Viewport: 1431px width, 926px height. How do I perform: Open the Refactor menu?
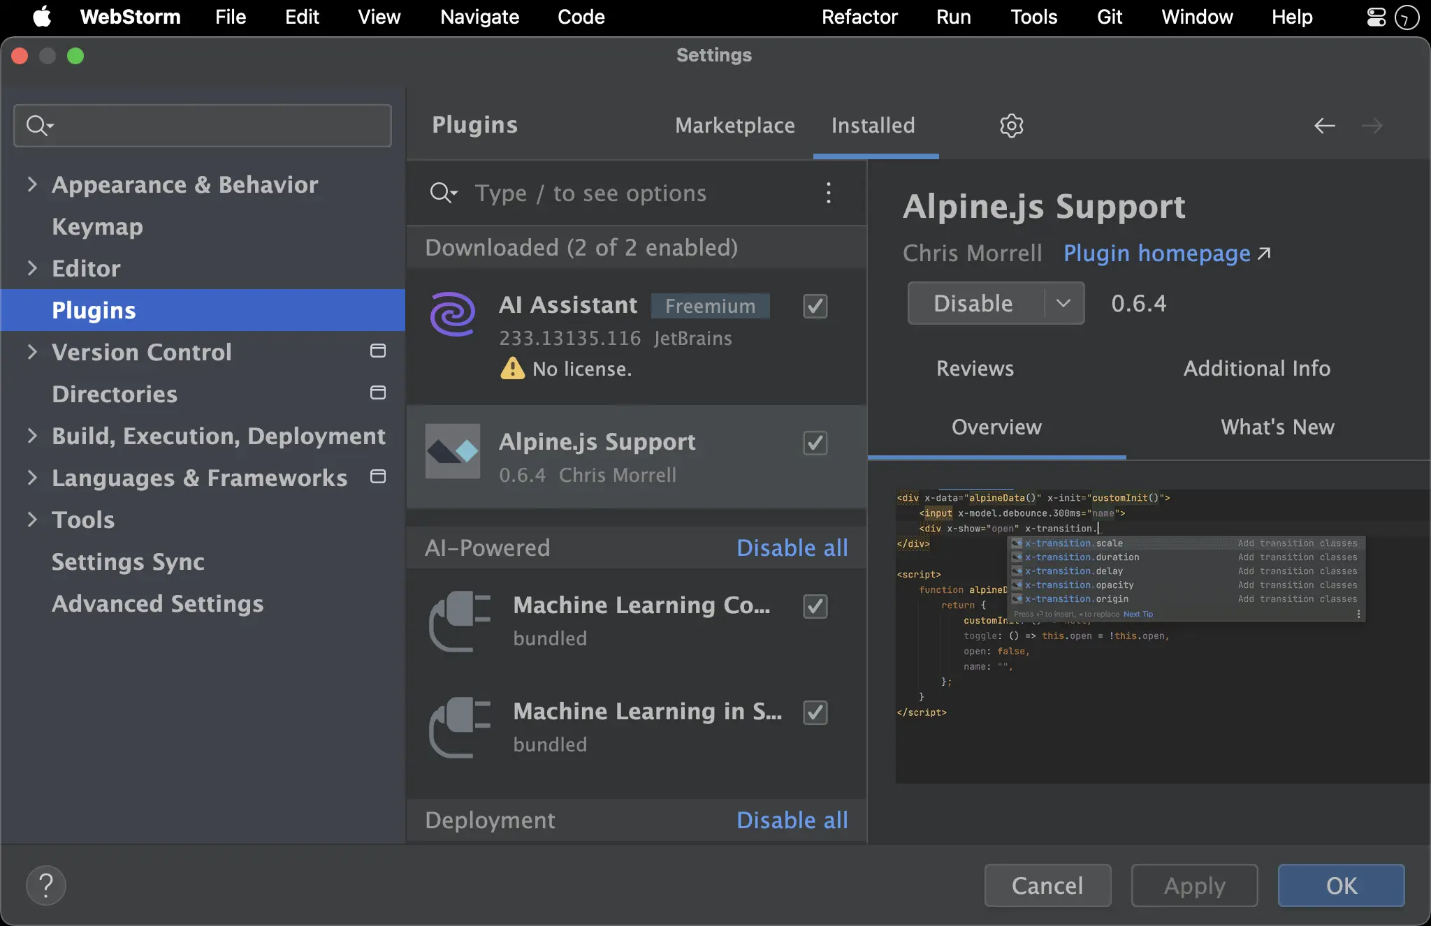point(859,17)
